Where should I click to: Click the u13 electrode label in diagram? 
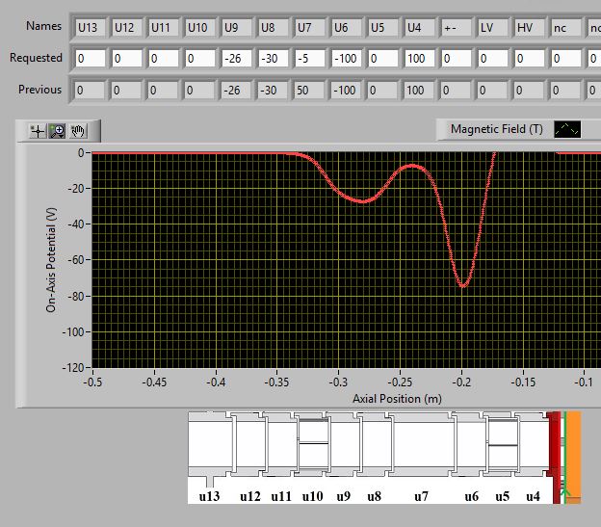[x=209, y=496]
